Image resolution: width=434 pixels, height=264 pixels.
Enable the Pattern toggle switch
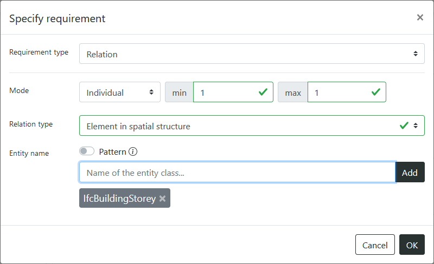[x=87, y=151]
